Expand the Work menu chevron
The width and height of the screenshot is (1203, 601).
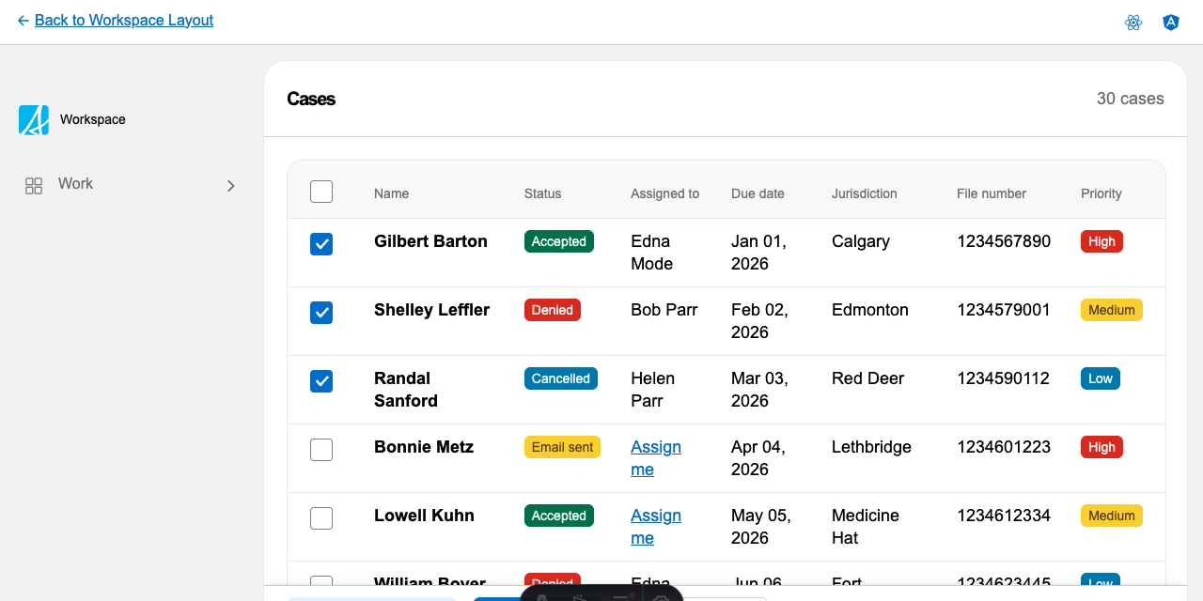coord(231,186)
